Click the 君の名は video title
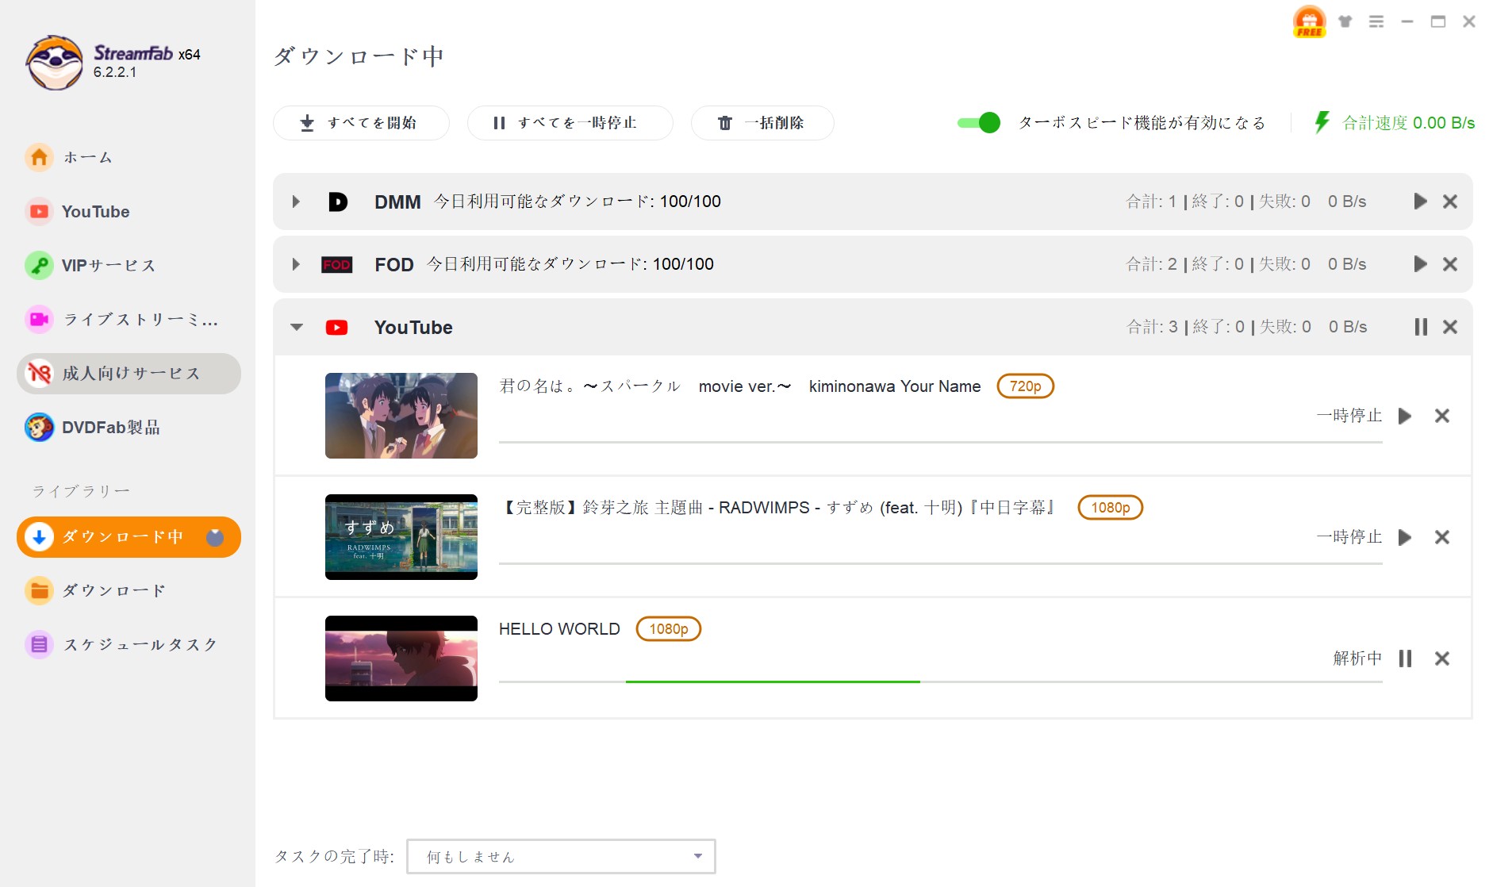The height and width of the screenshot is (887, 1493). 739,386
